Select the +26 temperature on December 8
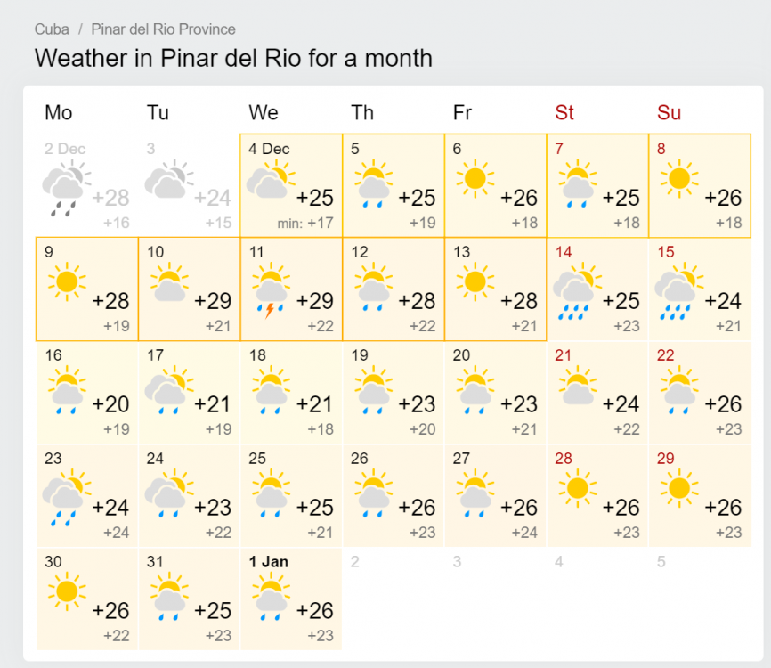This screenshot has width=771, height=668. click(x=722, y=198)
